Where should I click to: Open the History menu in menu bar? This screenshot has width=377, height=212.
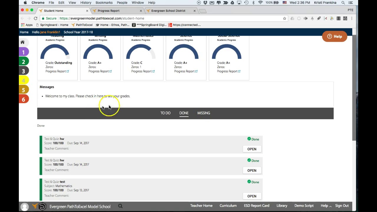[x=86, y=3]
